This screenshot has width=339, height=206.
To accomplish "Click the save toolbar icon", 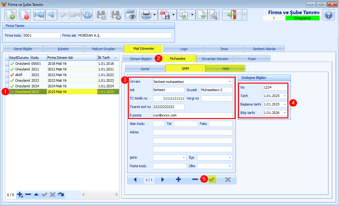I will [102, 15].
